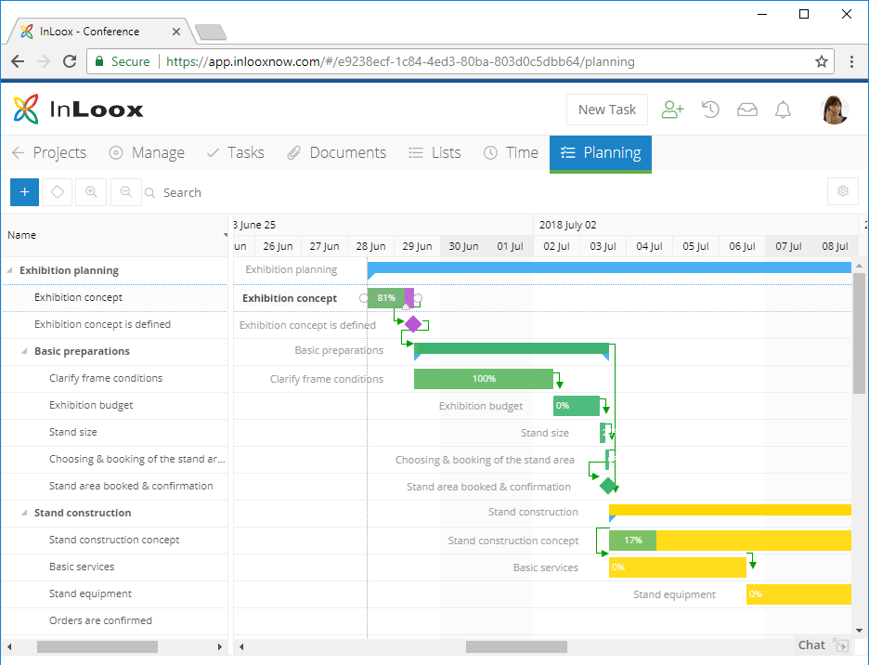Click the Exhibition concept is defined milestone diamond
The image size is (869, 665).
coord(413,324)
